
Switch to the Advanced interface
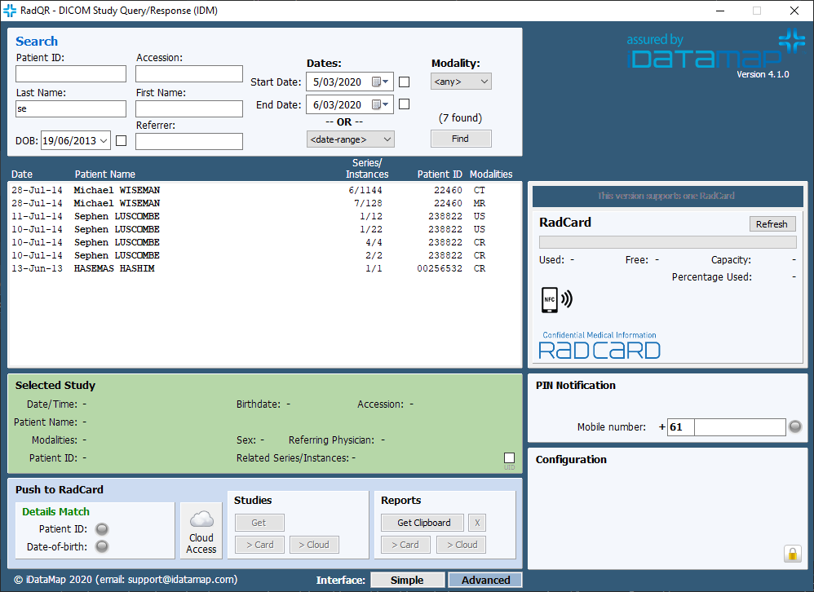coord(484,580)
